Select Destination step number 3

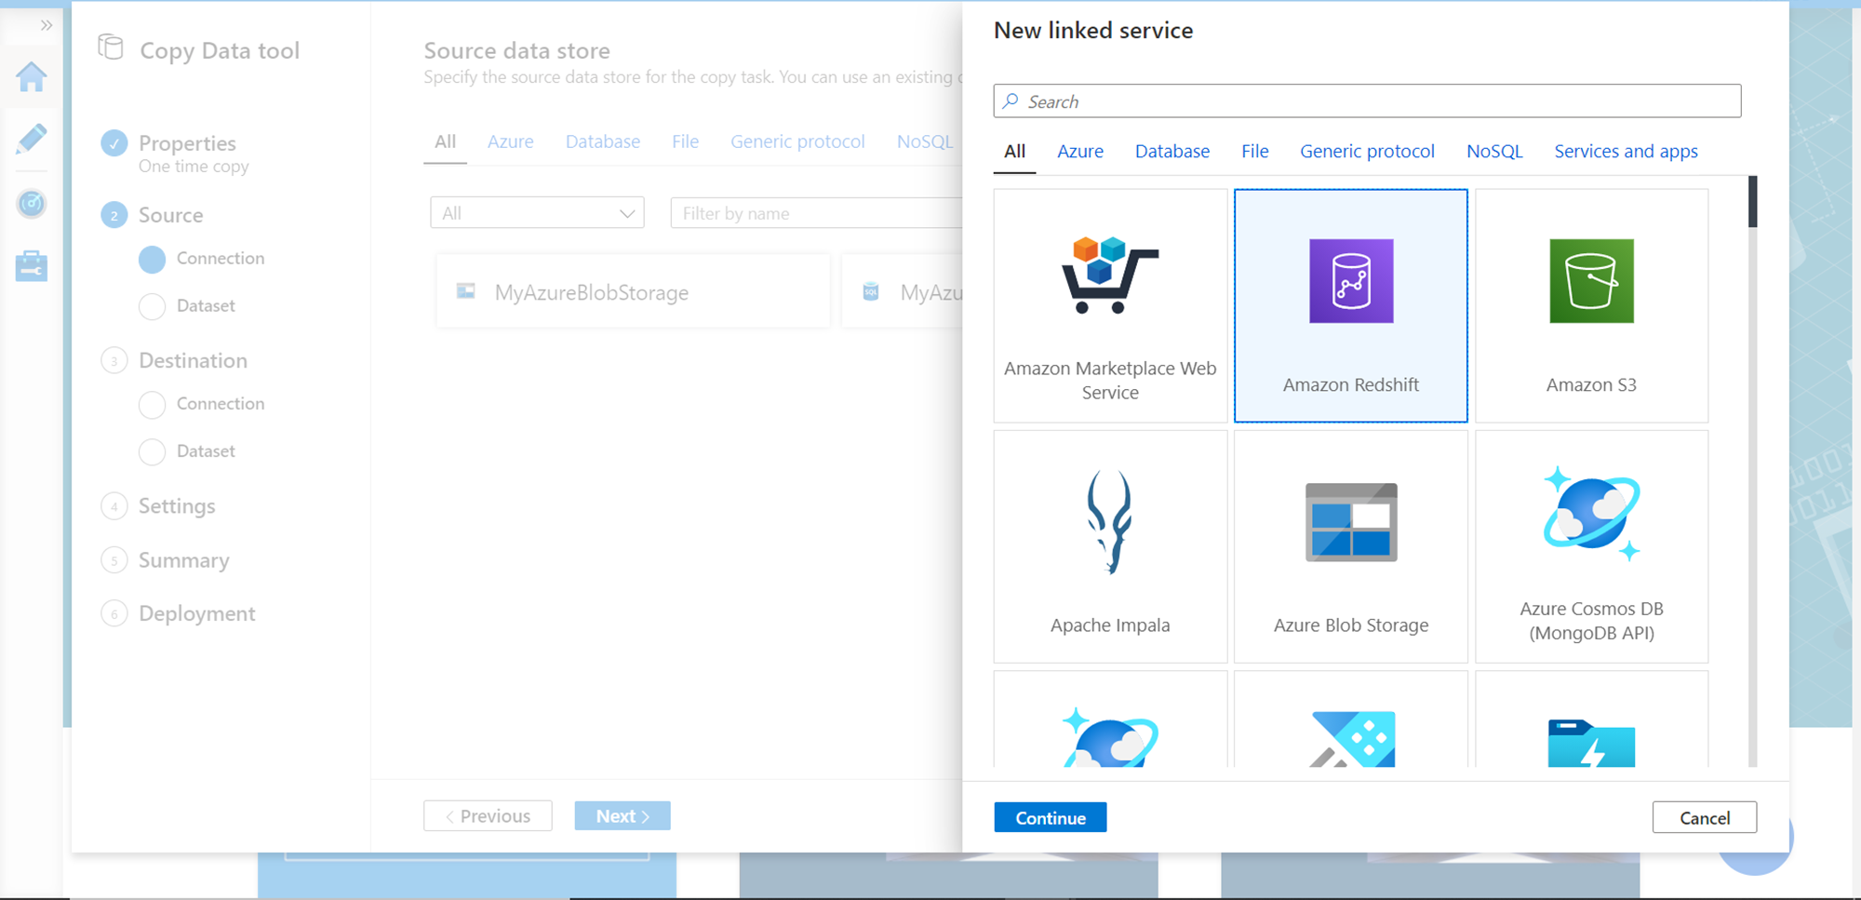114,361
